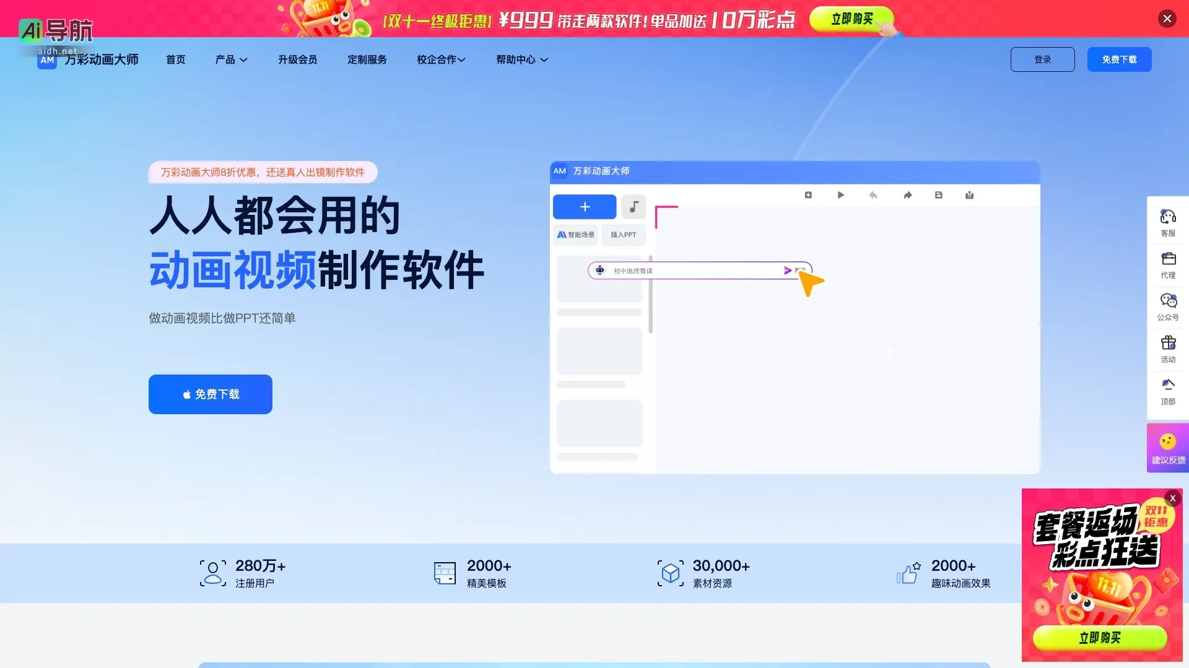Go back to top with 顶部 icon

(1168, 391)
